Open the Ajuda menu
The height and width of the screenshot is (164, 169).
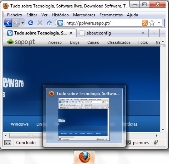tap(132, 15)
